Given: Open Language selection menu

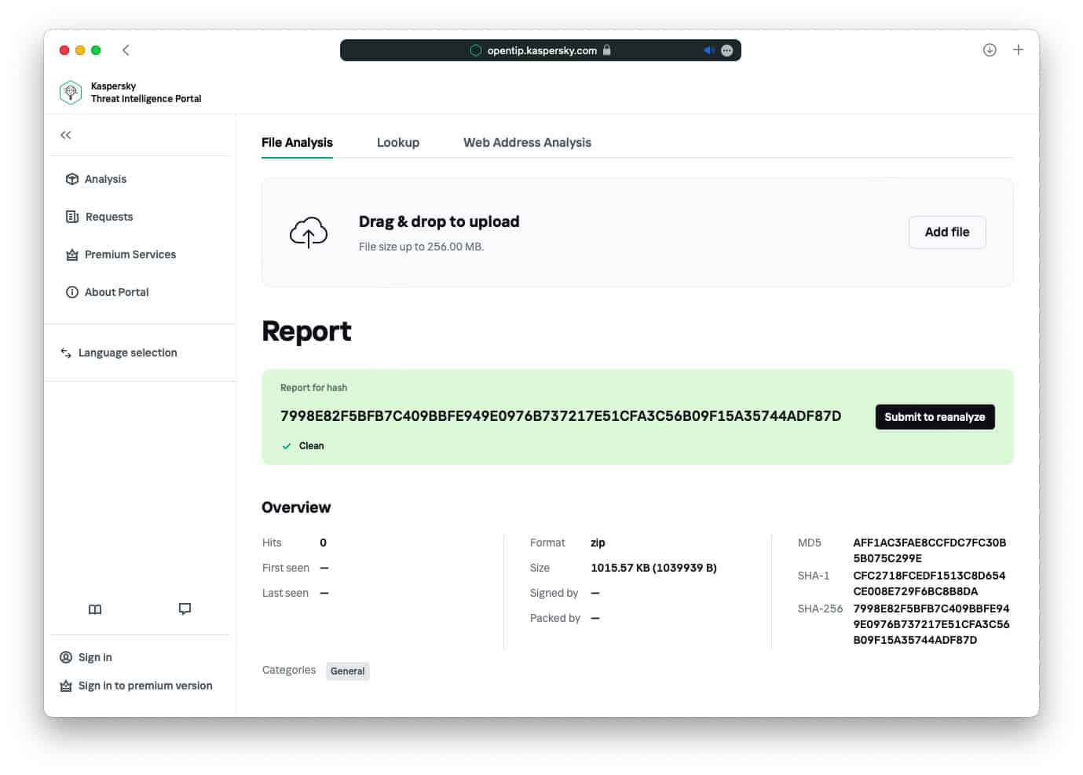Looking at the screenshot, I should pos(127,353).
